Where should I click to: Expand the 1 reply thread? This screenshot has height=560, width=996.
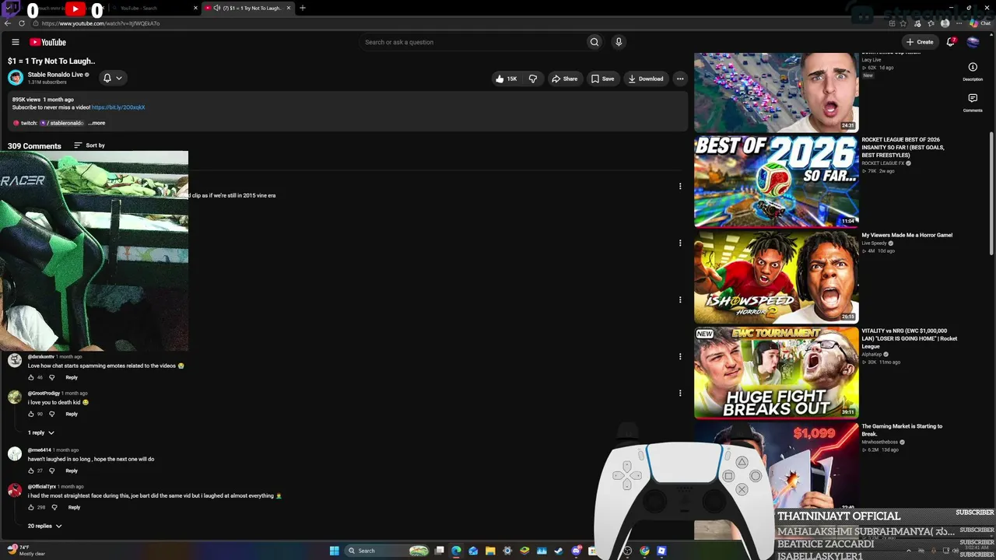tap(41, 432)
